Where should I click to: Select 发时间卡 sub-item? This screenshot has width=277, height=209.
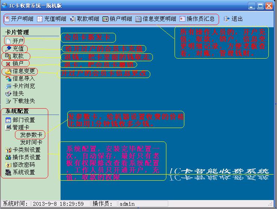(x=31, y=142)
